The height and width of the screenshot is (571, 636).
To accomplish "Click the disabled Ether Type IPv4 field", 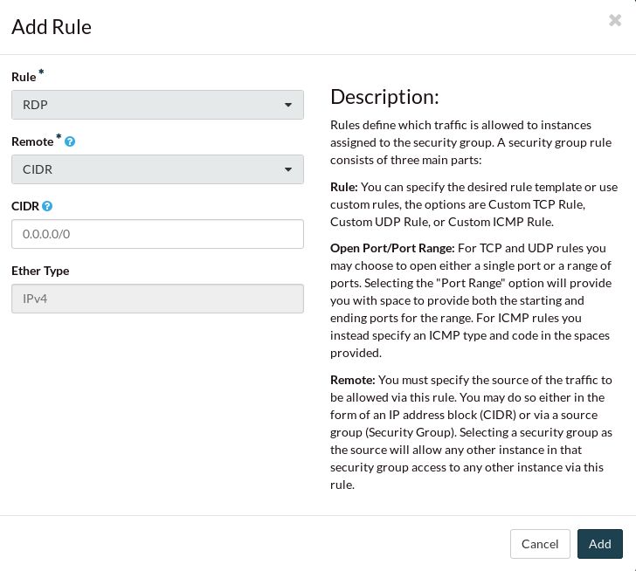I will tap(157, 299).
